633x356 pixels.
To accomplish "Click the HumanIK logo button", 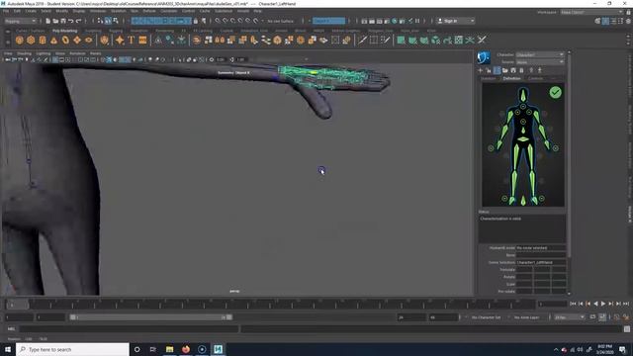I will [x=484, y=57].
